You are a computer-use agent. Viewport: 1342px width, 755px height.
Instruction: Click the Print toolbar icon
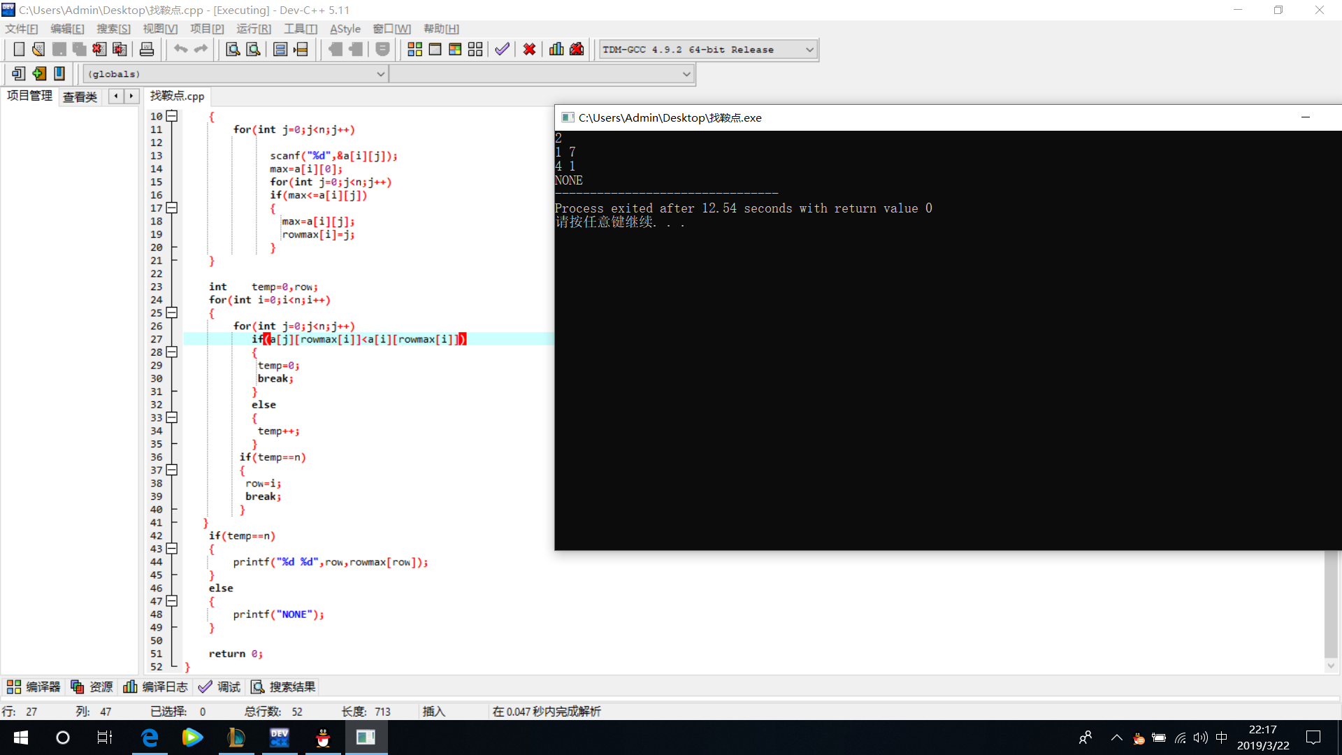point(147,50)
